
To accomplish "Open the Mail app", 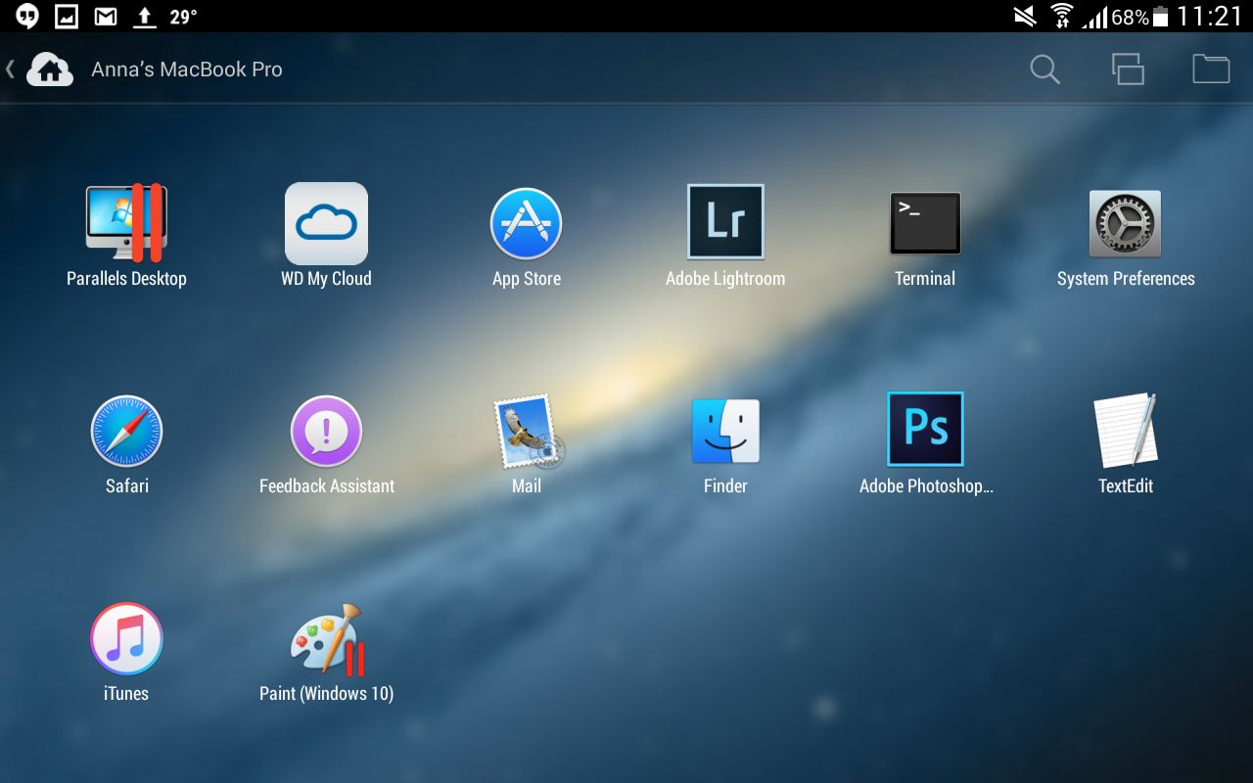I will (x=529, y=432).
